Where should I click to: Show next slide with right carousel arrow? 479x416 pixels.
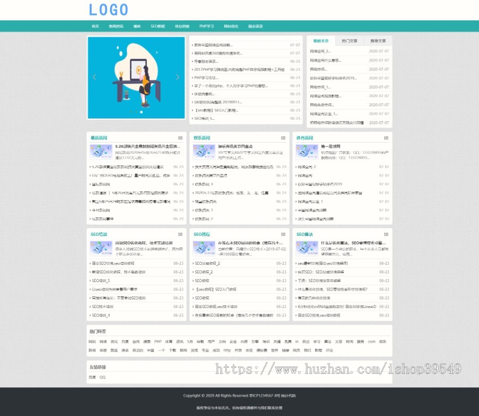tap(177, 77)
